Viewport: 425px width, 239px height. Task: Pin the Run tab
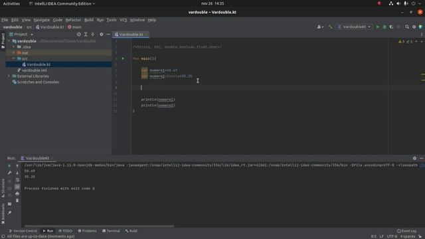(x=9, y=212)
